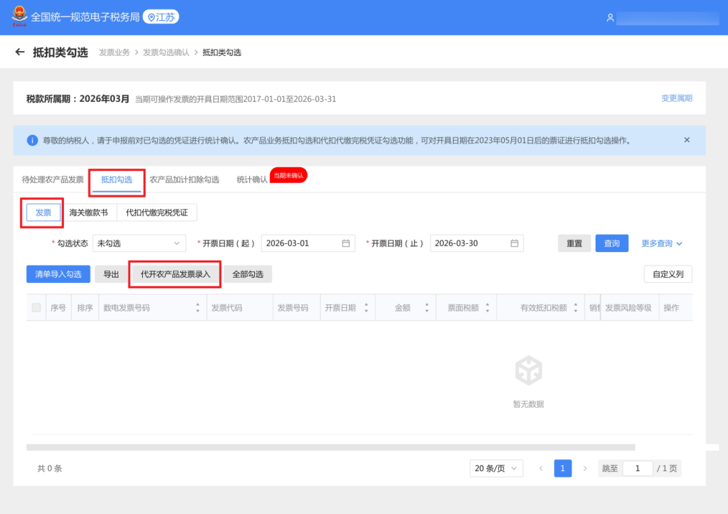The image size is (728, 514).
Task: Open the user profile icon
Action: point(610,18)
